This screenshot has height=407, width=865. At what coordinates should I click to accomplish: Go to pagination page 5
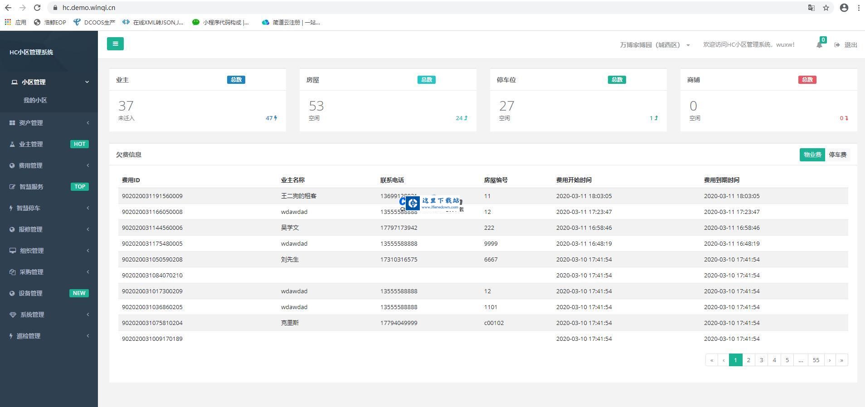point(787,360)
